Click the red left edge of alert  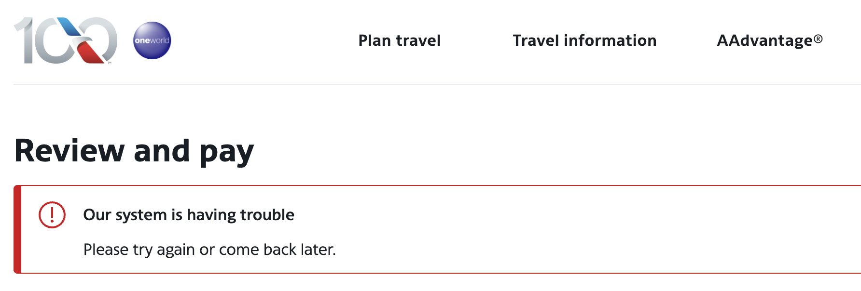click(17, 229)
